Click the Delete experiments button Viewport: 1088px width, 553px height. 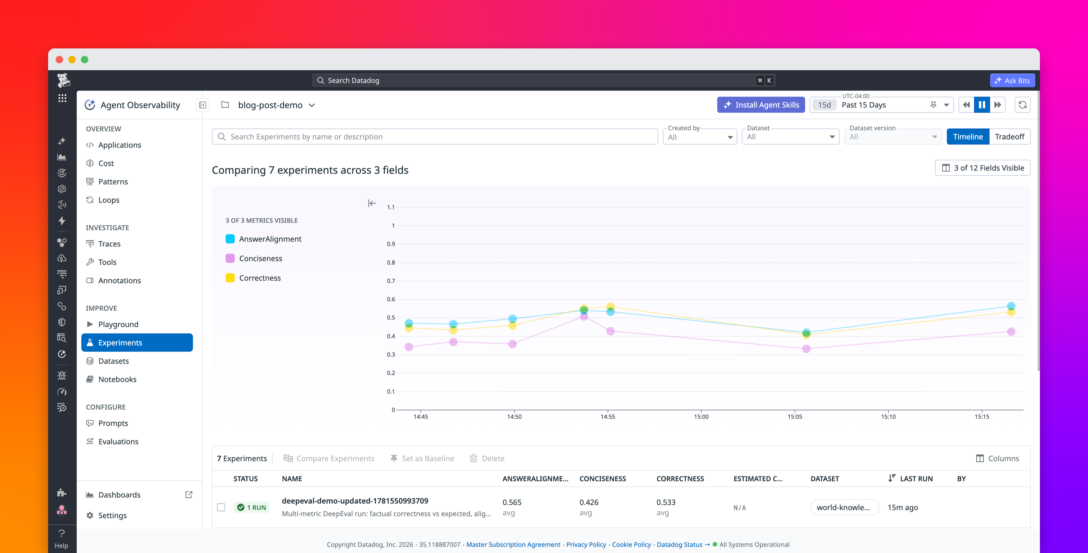click(486, 458)
